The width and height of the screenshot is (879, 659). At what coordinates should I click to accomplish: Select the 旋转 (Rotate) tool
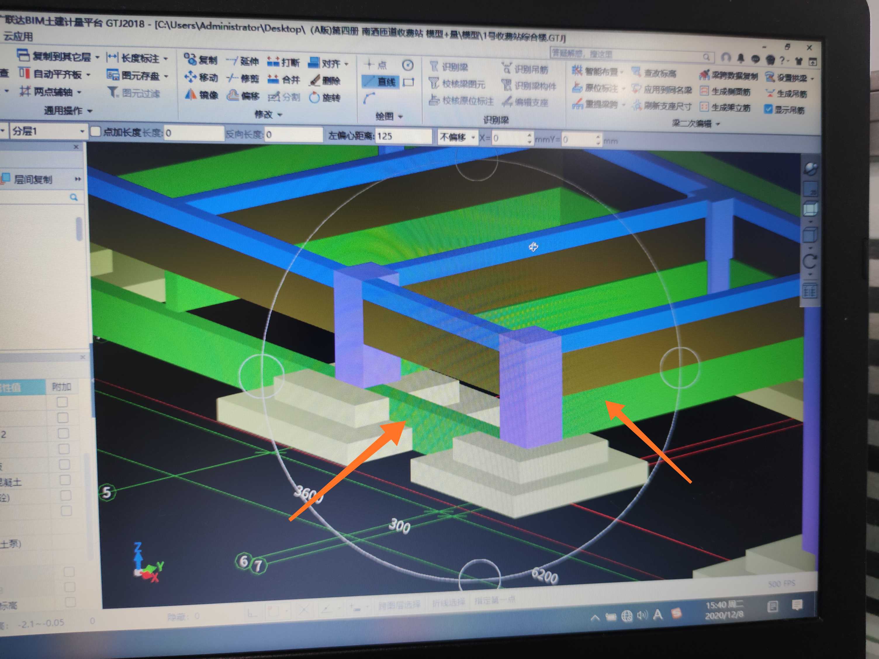tap(325, 98)
